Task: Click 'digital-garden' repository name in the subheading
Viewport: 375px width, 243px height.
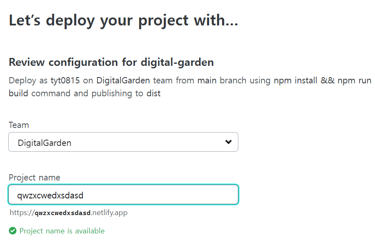Action: click(177, 63)
